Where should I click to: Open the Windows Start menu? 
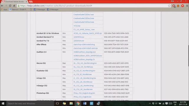pyautogui.click(x=3, y=103)
